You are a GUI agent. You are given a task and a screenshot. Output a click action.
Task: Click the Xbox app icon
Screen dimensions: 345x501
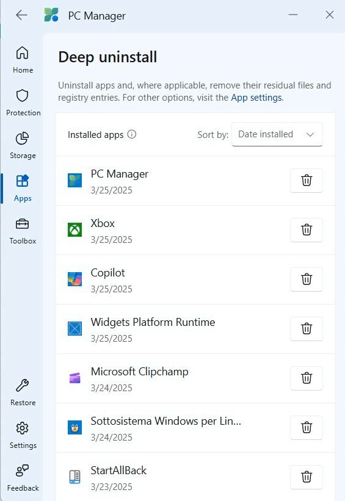coord(75,229)
